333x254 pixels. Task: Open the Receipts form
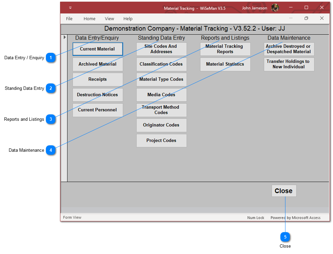[98, 79]
